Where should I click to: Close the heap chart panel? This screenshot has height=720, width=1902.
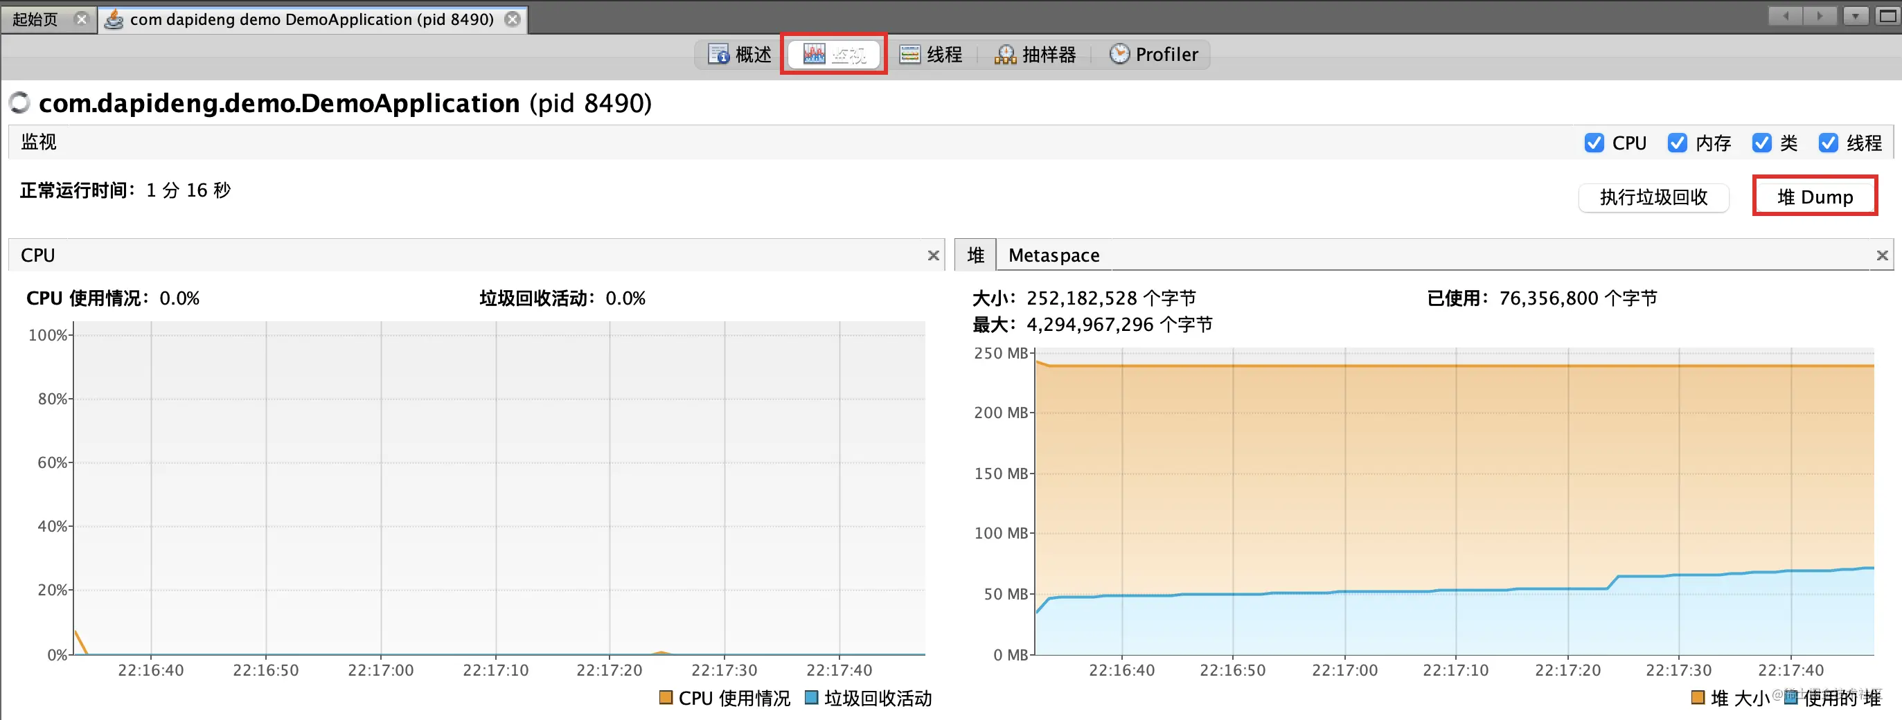(1882, 255)
